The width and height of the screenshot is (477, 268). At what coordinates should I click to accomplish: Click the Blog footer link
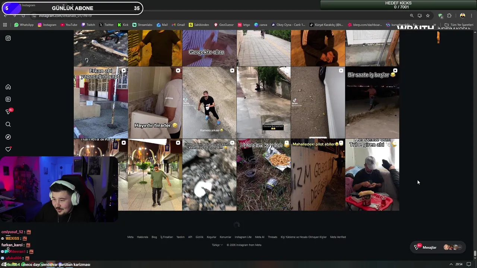pyautogui.click(x=154, y=237)
